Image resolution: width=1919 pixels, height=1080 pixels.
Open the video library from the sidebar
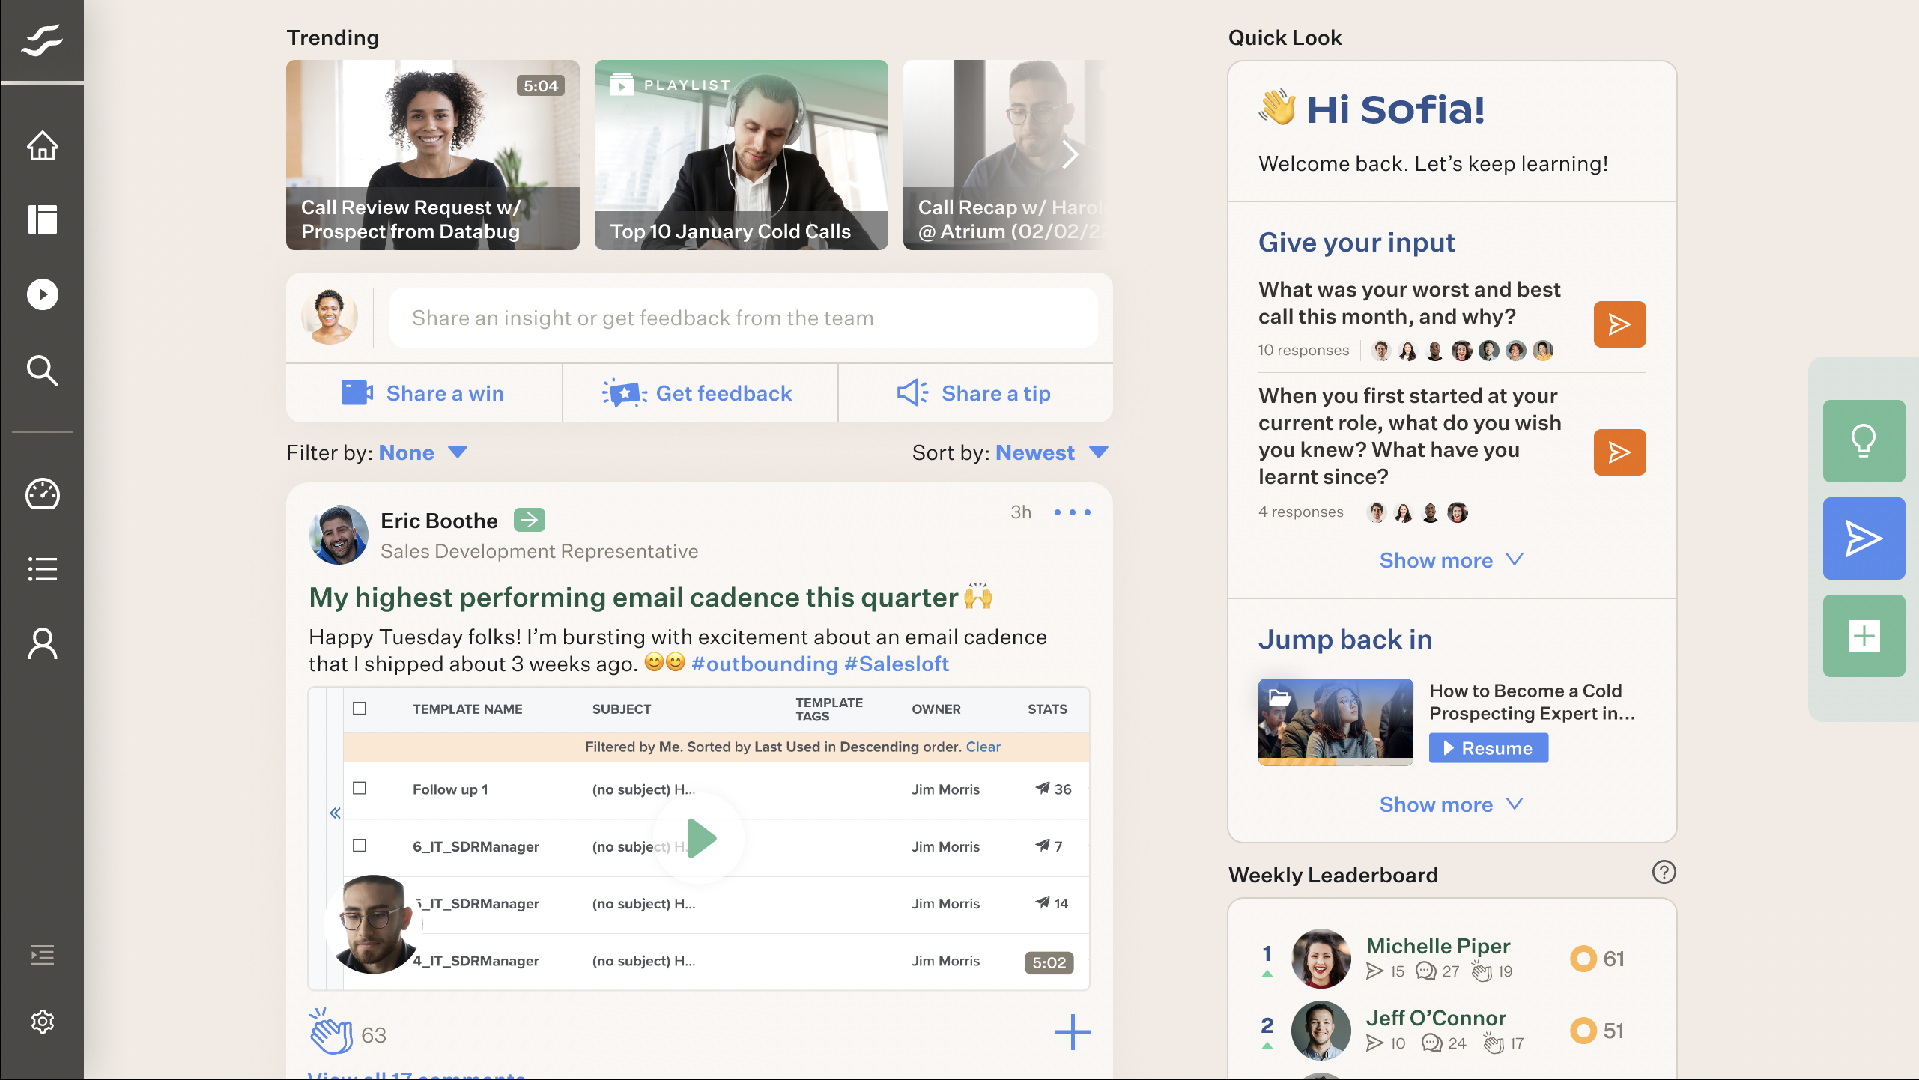point(42,294)
